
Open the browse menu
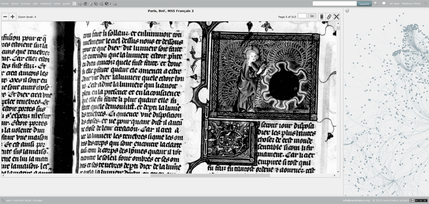(x=25, y=3)
